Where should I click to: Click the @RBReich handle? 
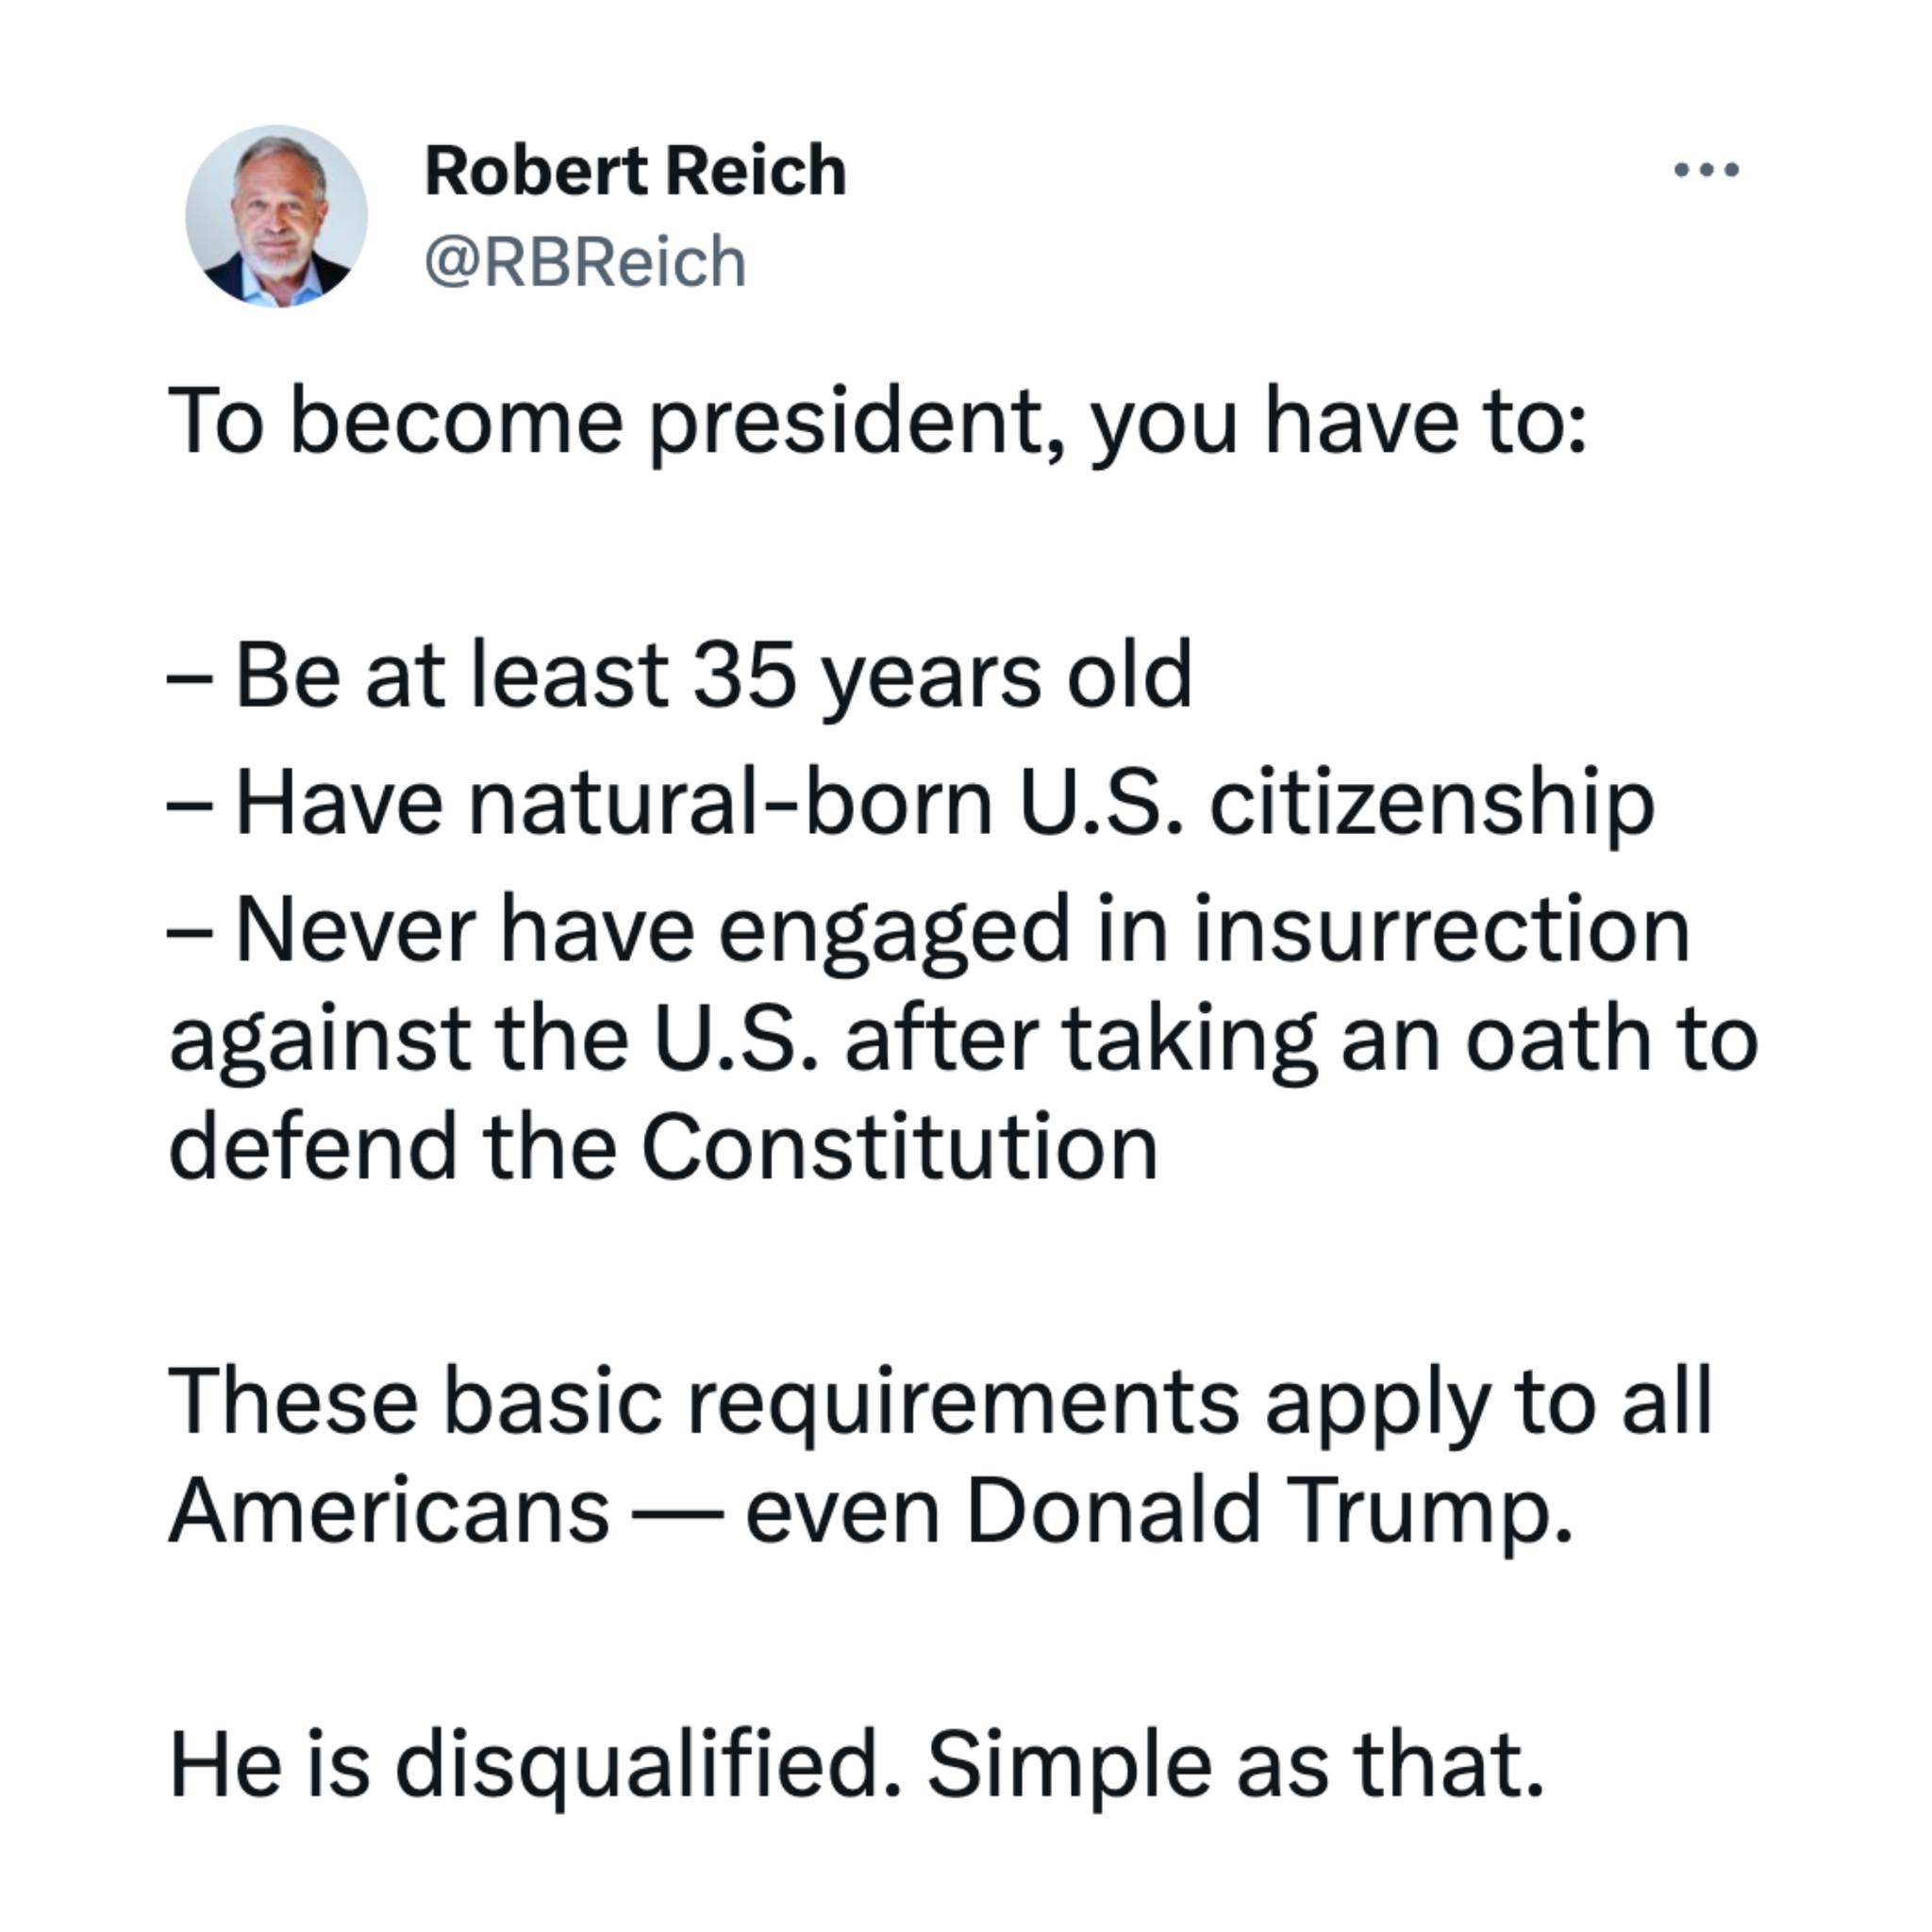pos(585,262)
